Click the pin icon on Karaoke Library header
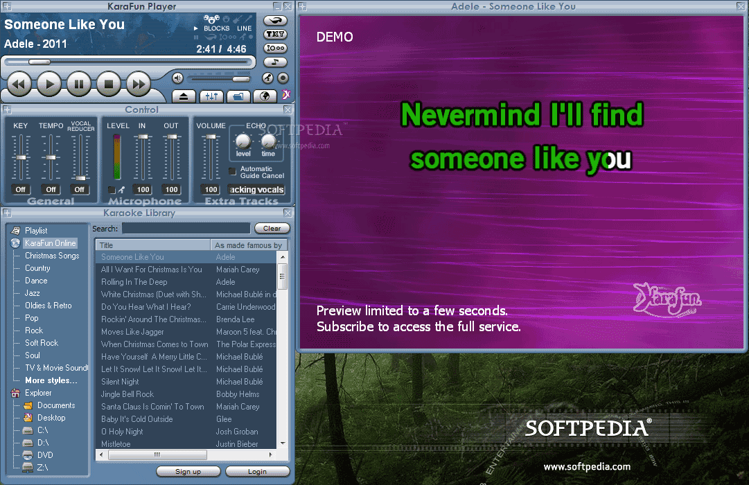This screenshot has height=485, width=749. [x=7, y=213]
